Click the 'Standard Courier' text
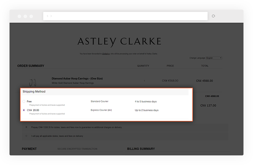Viewport: 253px width, 165px height. [99, 101]
